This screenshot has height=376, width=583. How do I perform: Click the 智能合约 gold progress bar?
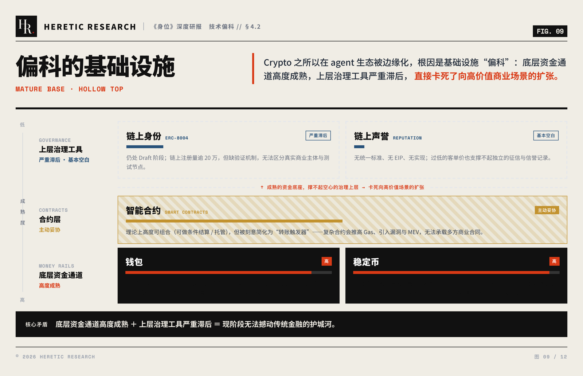[234, 221]
